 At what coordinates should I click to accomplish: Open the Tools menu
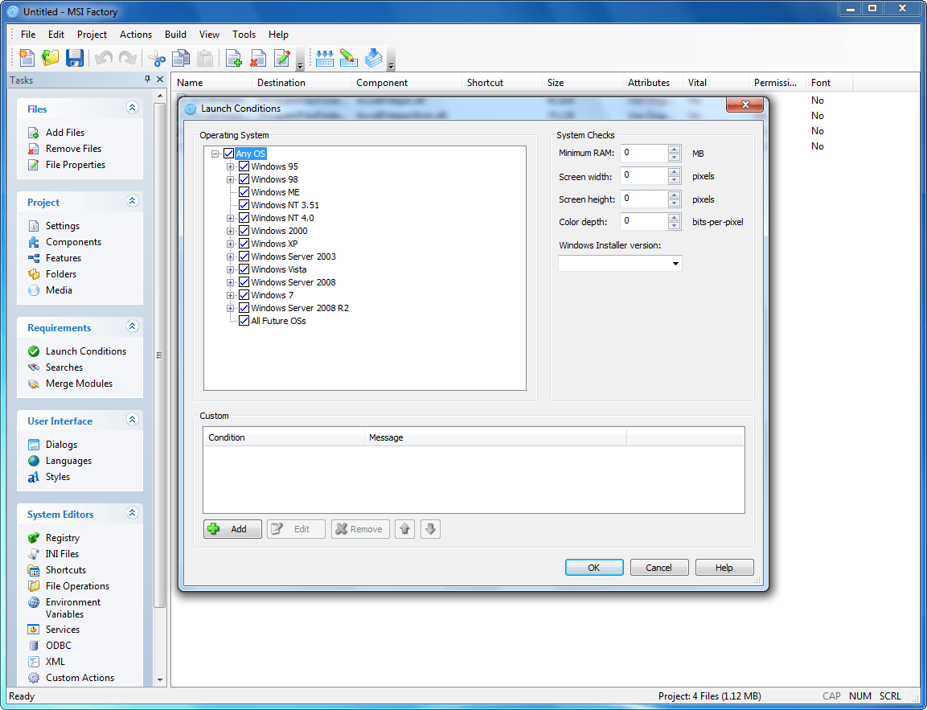click(244, 35)
